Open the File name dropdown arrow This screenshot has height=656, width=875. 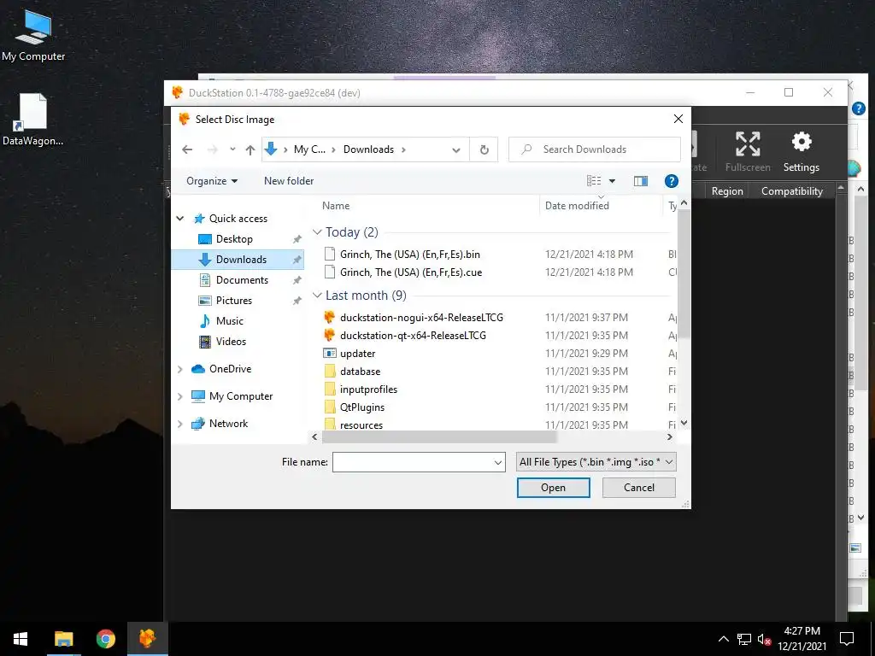tap(498, 462)
